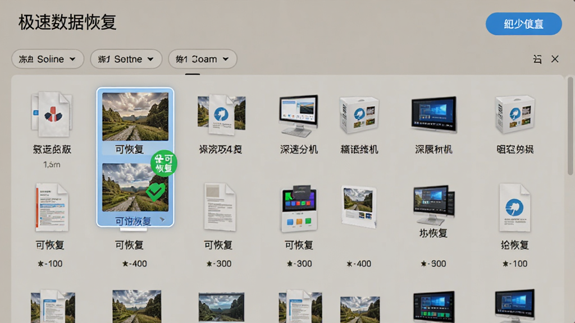Click the ★-300 rating under the plain text document

click(x=219, y=264)
